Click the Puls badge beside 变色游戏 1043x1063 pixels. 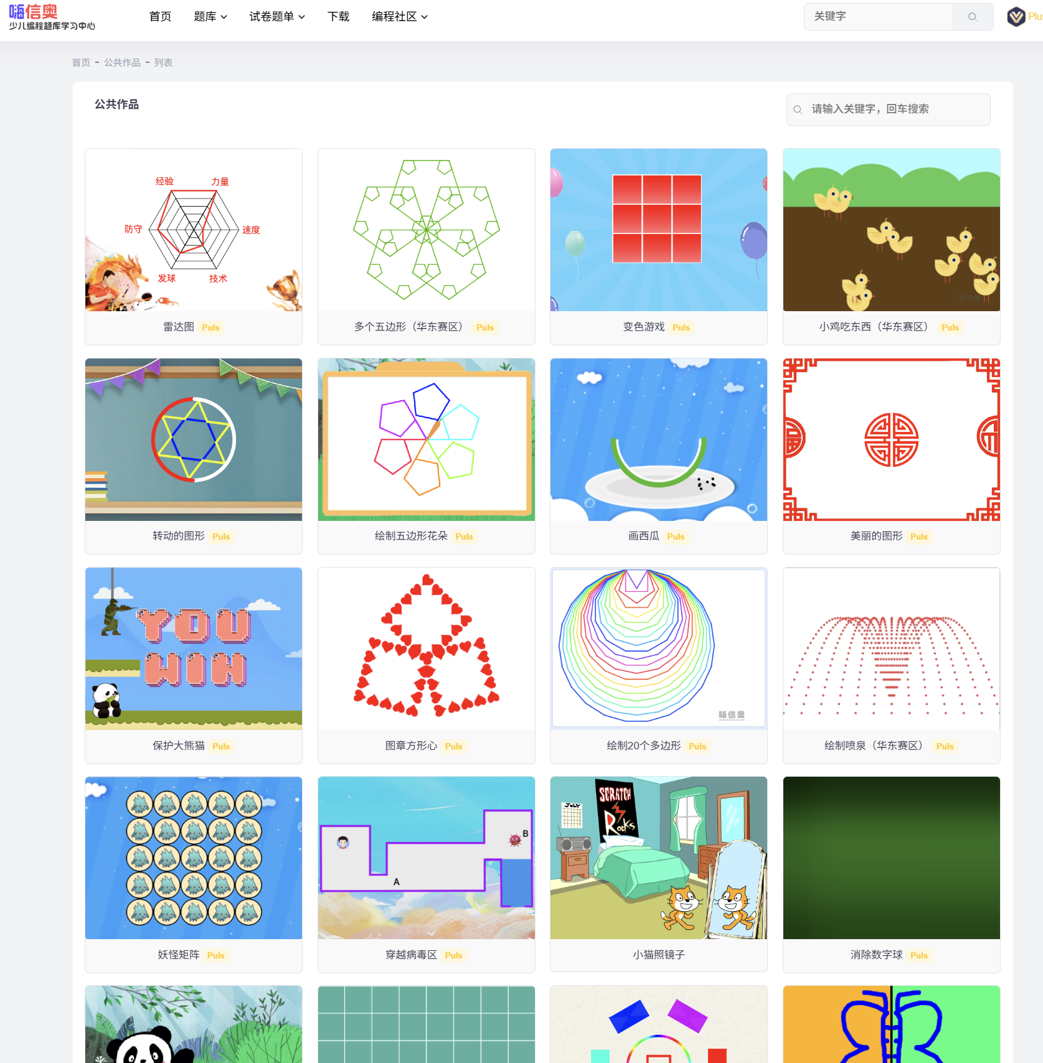(681, 327)
